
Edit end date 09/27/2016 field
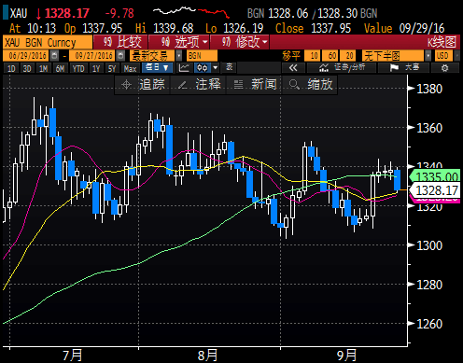(92, 56)
